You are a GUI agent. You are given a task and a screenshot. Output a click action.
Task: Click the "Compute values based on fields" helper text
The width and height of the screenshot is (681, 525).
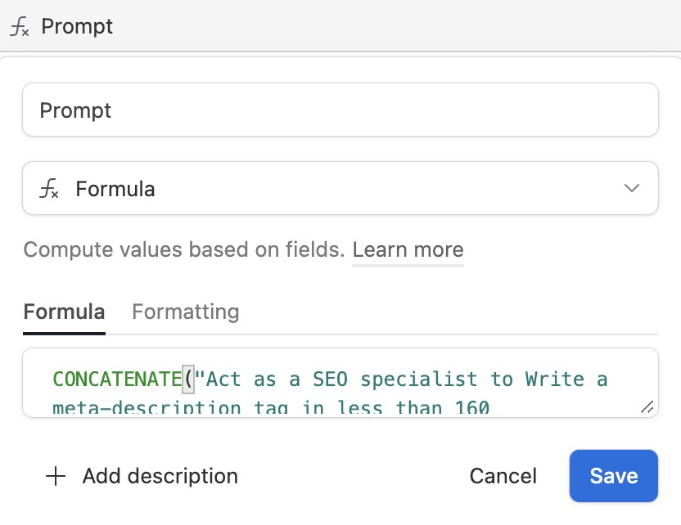pyautogui.click(x=183, y=249)
